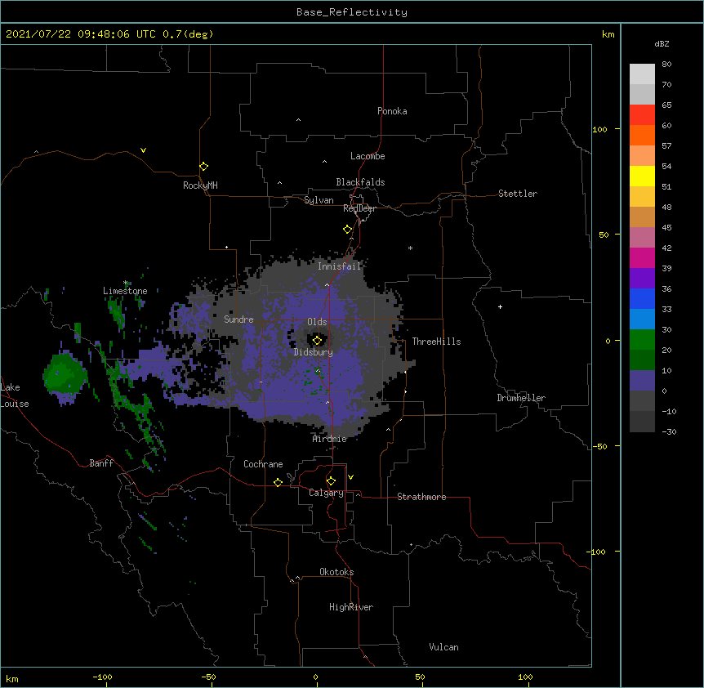Screen dimensions: 704x688
Task: Click the Limestone label
Action: coord(125,291)
